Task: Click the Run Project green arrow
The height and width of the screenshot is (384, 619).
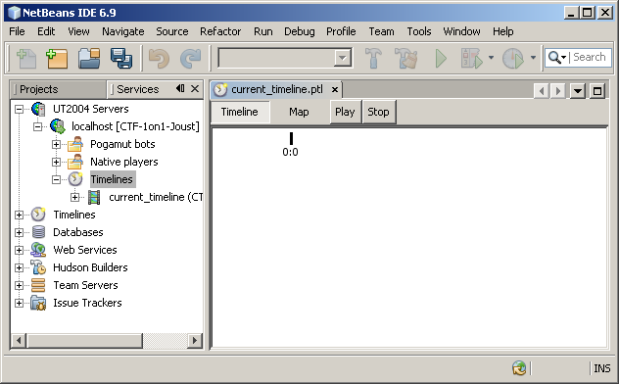Action: [x=441, y=59]
